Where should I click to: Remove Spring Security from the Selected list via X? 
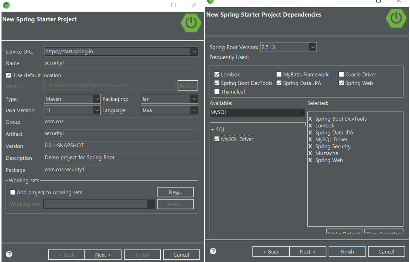[x=310, y=147]
